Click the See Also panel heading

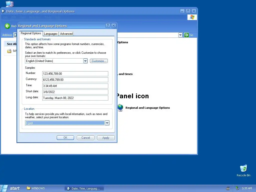click(12, 44)
